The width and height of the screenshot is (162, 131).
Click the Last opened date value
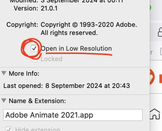pyautogui.click(x=88, y=86)
